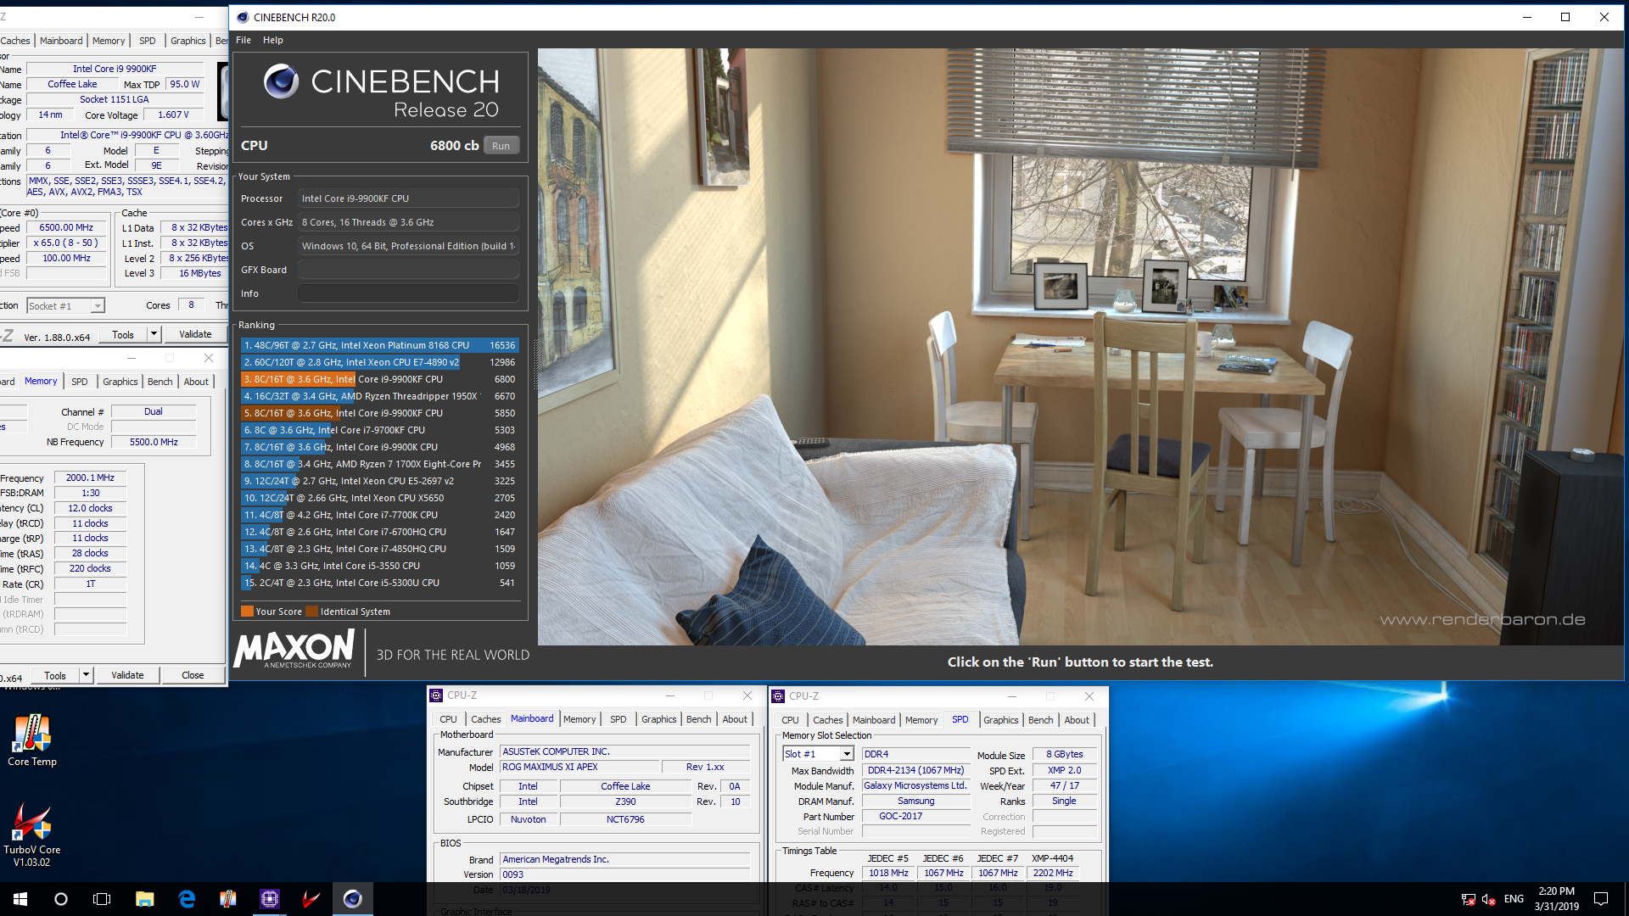This screenshot has width=1629, height=916.
Task: Click the Processor field in Cinebench
Action: pyautogui.click(x=408, y=198)
